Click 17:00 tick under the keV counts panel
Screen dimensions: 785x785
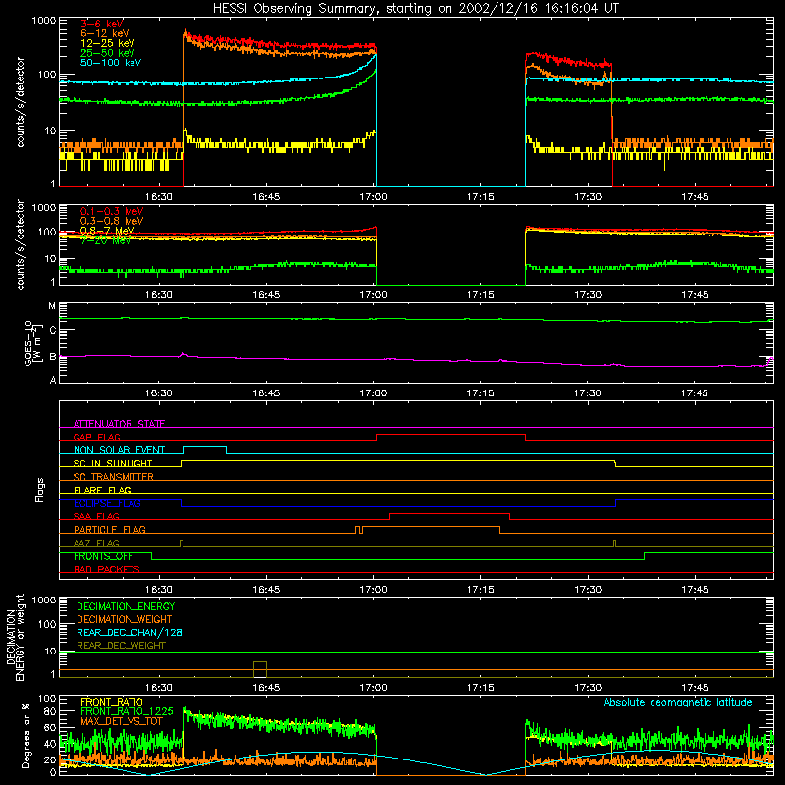[x=373, y=197]
